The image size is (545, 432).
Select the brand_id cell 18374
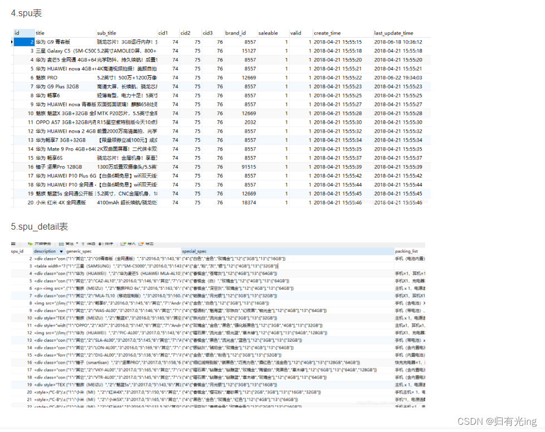coord(241,202)
